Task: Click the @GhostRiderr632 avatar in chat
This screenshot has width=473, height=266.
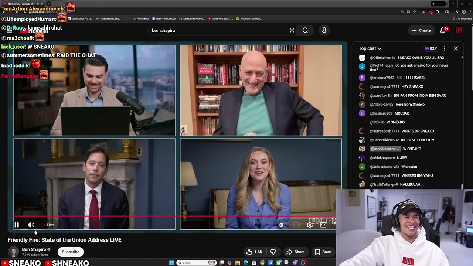Action: [x=362, y=140]
